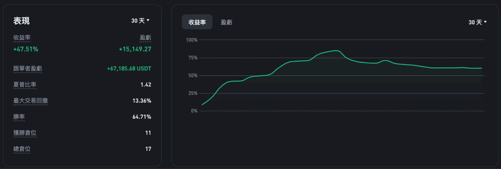Open the 30 天 dropdown in 表現 panel
The height and width of the screenshot is (169, 501).
tap(140, 20)
